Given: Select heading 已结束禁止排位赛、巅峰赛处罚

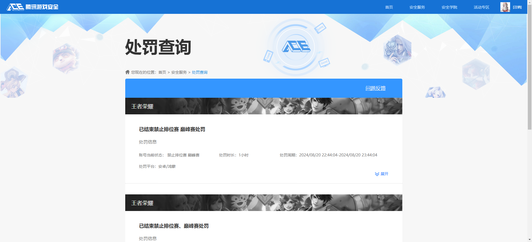Looking at the screenshot, I should 174,226.
